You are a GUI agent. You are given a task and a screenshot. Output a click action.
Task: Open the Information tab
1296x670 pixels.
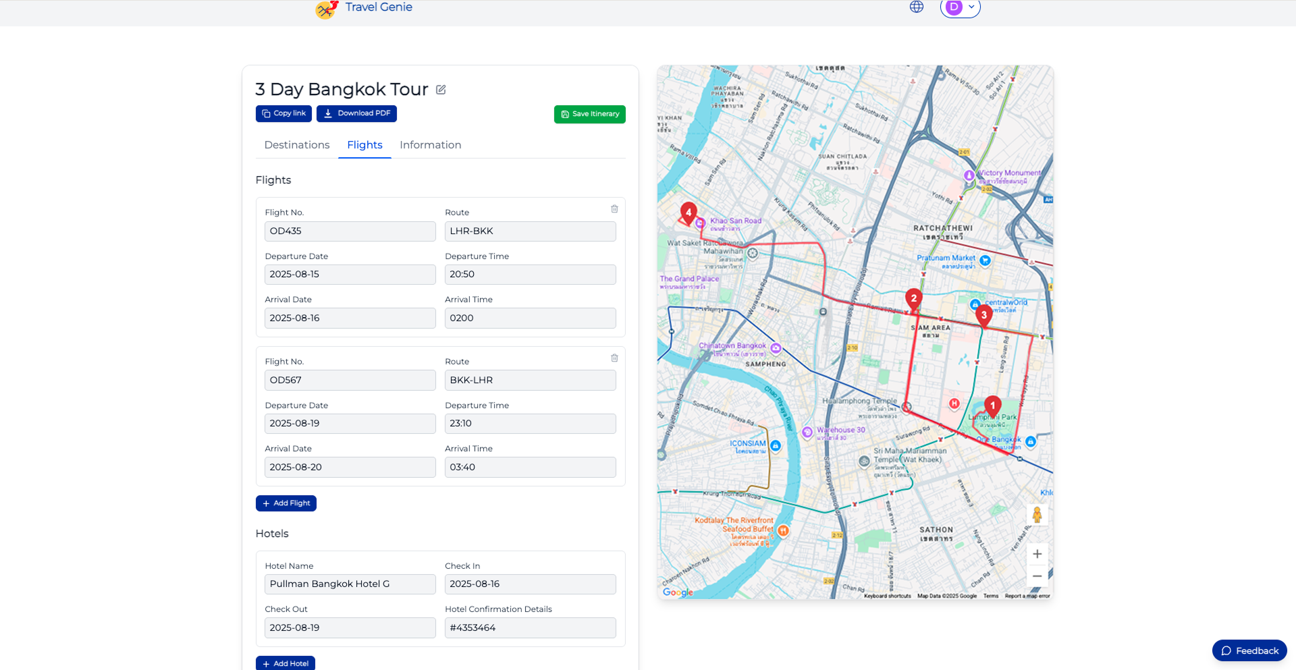[x=431, y=145]
